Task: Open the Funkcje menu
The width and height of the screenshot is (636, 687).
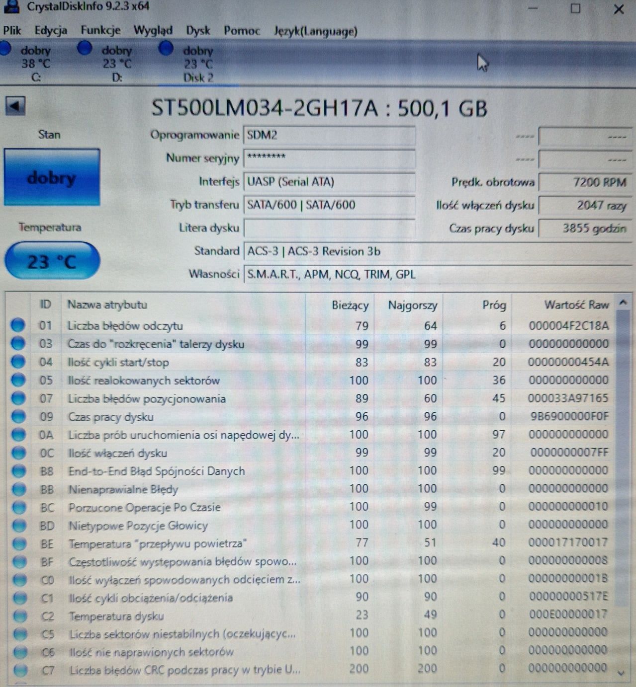Action: pyautogui.click(x=101, y=31)
